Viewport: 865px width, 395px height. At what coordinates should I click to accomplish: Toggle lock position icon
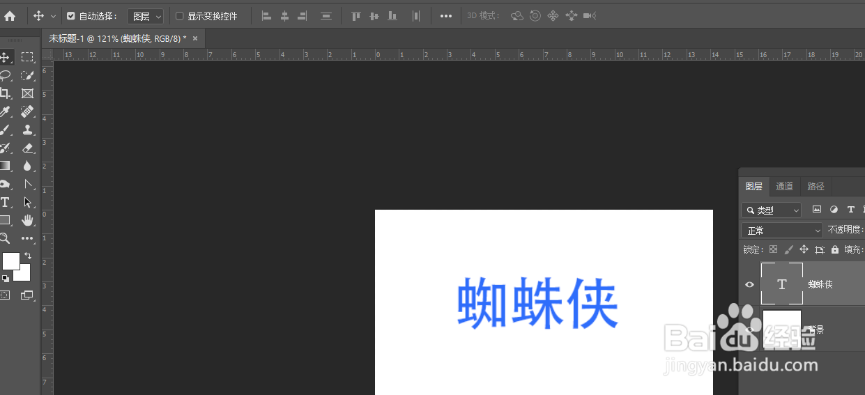[x=804, y=249]
